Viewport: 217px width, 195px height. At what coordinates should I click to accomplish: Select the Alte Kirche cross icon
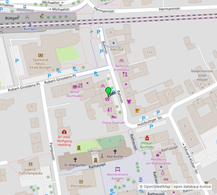(x=115, y=151)
